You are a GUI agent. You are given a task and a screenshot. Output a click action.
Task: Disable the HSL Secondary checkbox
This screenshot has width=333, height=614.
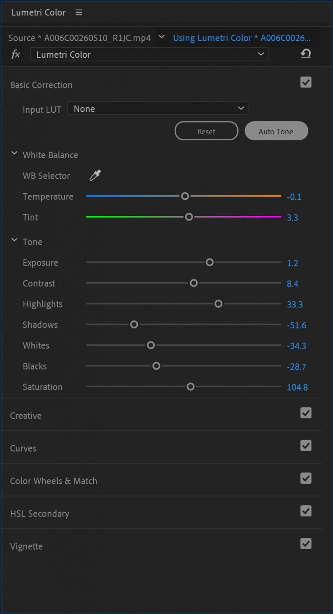306,511
